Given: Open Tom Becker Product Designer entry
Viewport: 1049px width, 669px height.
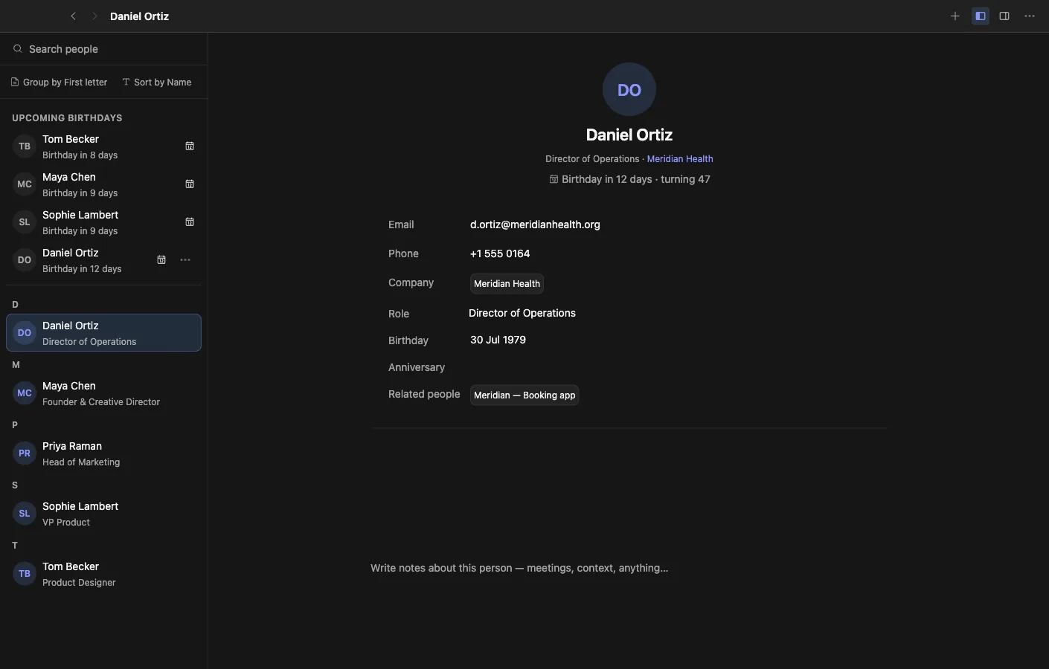Looking at the screenshot, I should pyautogui.click(x=103, y=574).
